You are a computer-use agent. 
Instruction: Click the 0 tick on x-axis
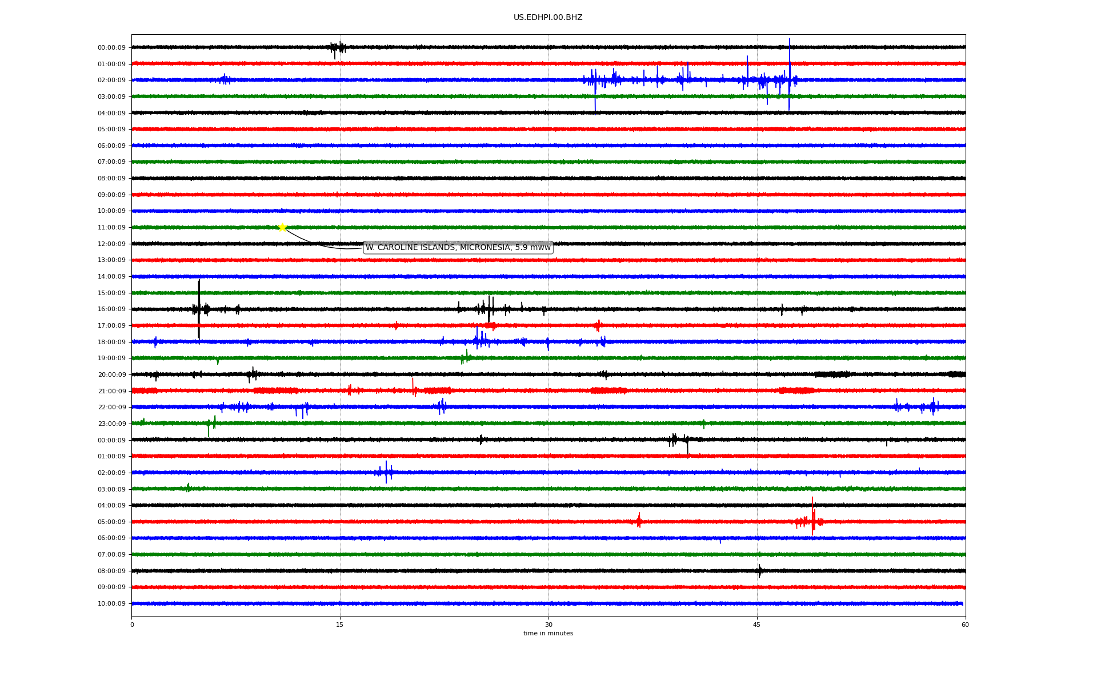tap(132, 624)
